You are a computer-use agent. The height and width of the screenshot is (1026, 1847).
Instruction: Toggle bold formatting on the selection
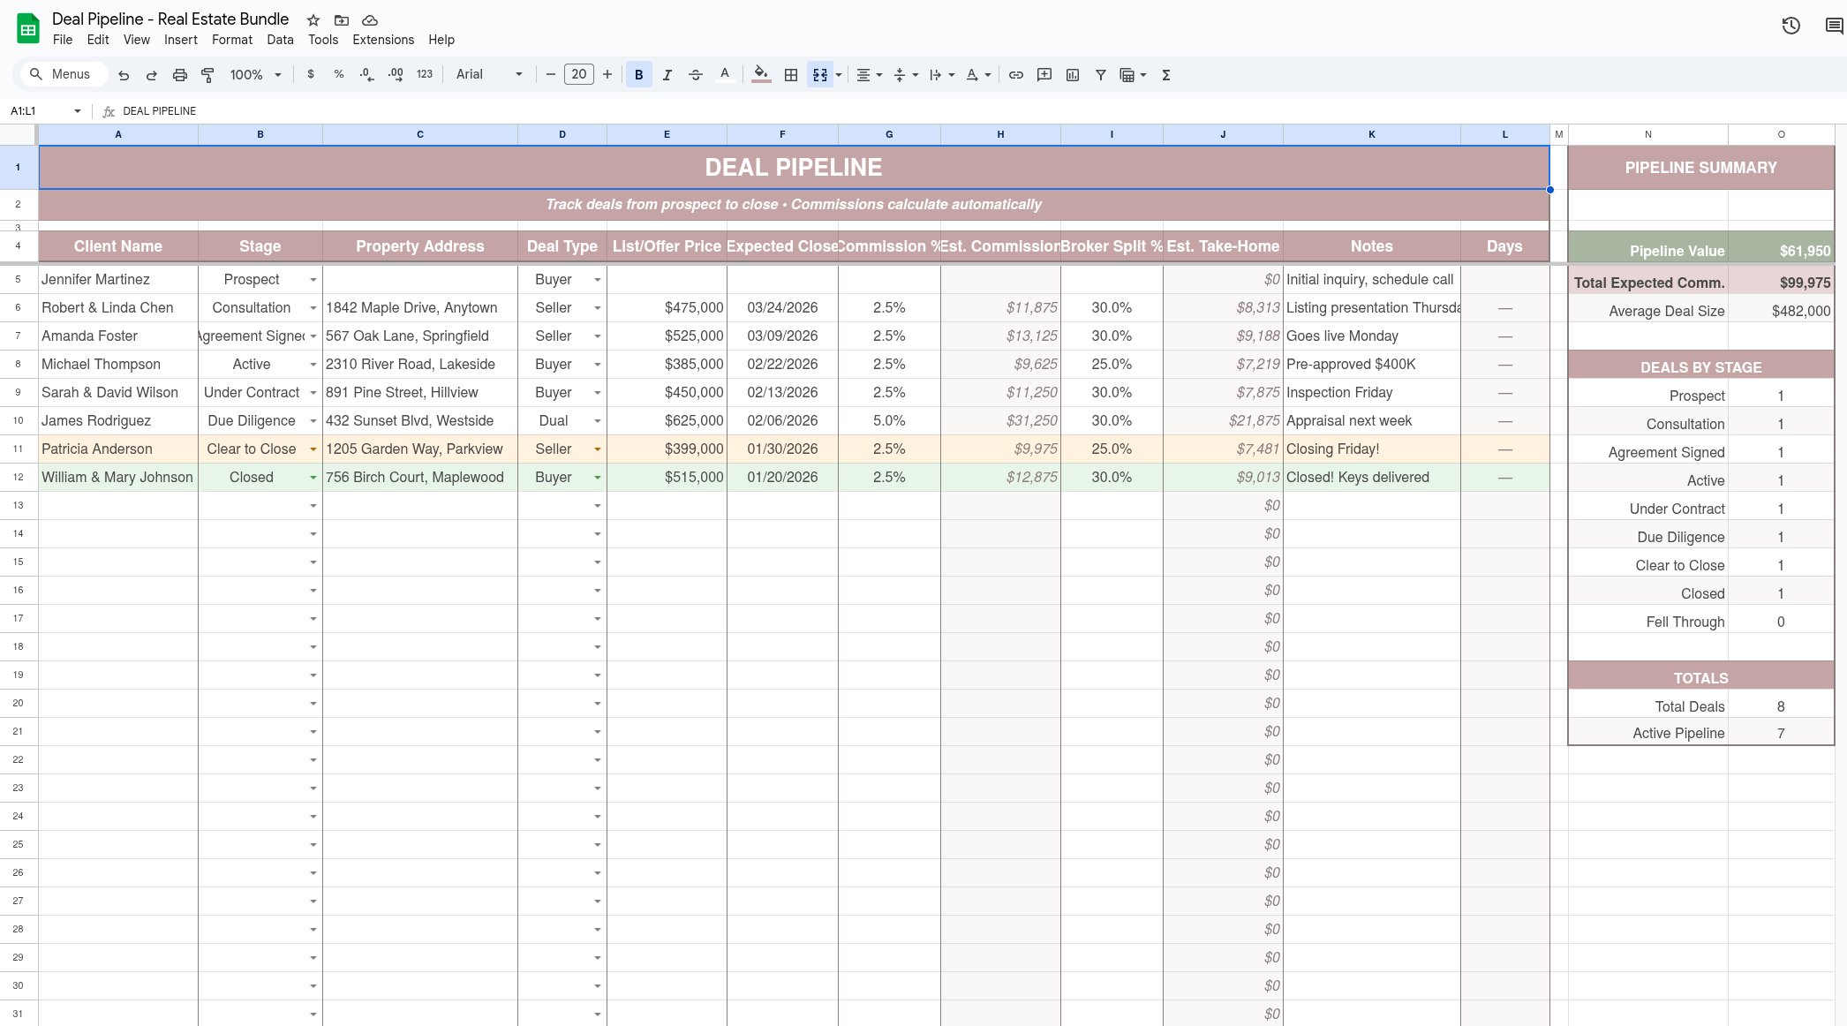click(638, 74)
